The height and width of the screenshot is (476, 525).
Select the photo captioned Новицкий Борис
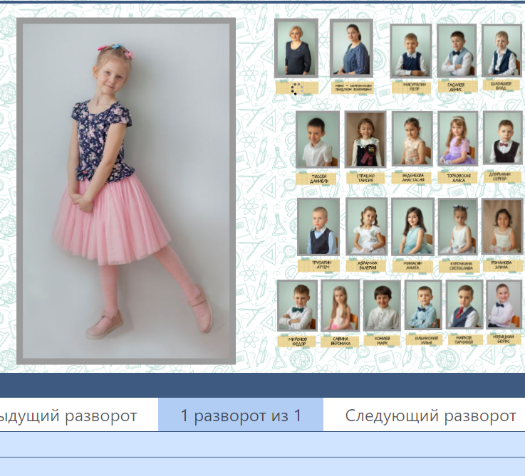pos(504,305)
